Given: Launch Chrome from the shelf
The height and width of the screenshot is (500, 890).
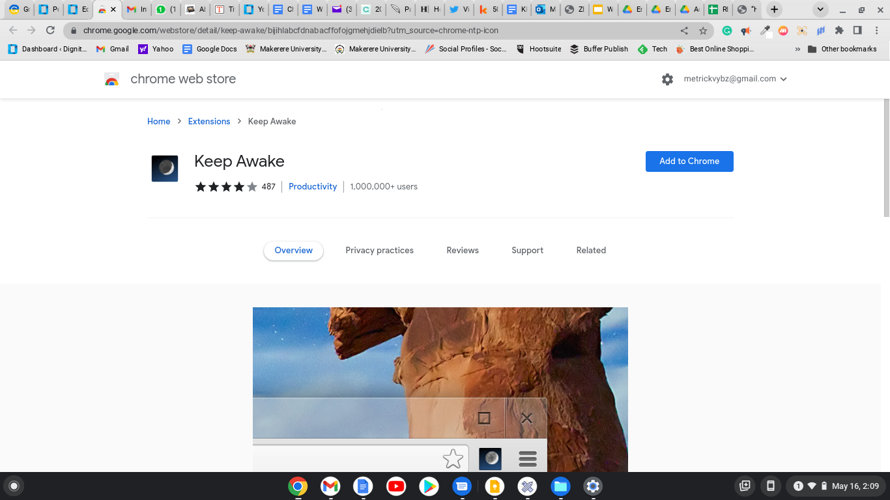Looking at the screenshot, I should (x=298, y=486).
